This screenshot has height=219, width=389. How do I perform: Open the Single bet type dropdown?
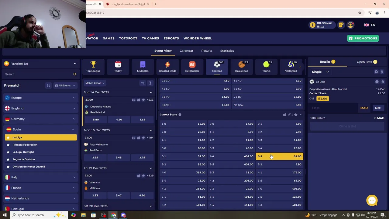[320, 72]
